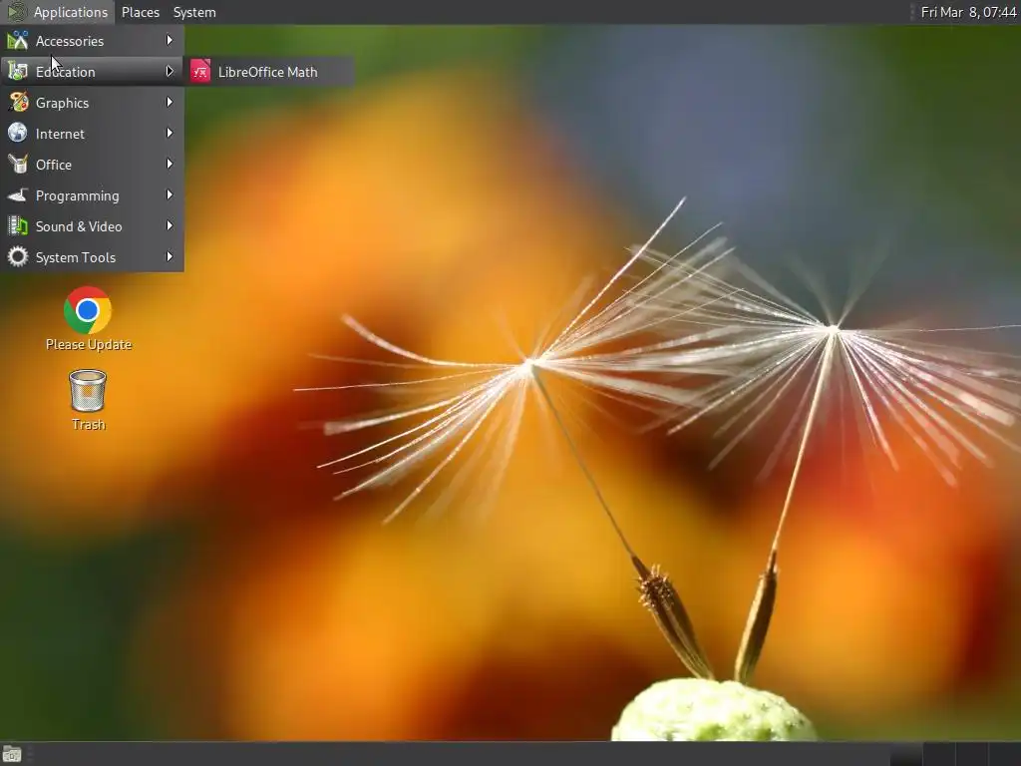
Task: Launch LibreOffice Math from the submenu
Action: coord(270,72)
